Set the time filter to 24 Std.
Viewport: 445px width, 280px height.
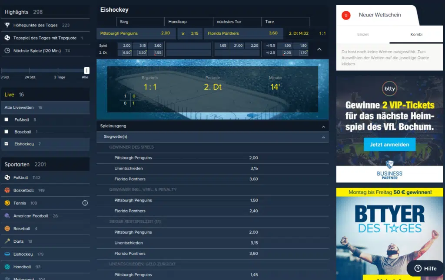click(30, 77)
